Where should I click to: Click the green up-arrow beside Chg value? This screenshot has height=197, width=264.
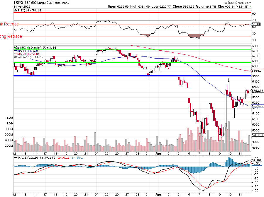[x=249, y=6]
